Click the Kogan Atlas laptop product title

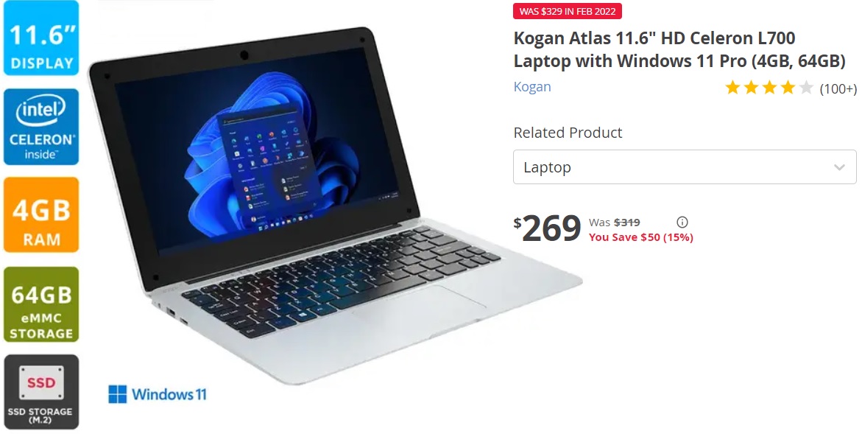pyautogui.click(x=679, y=49)
